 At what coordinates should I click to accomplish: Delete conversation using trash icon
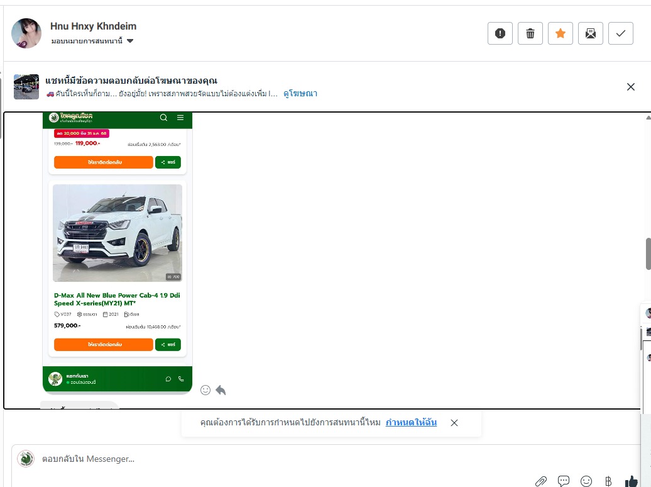click(x=530, y=33)
